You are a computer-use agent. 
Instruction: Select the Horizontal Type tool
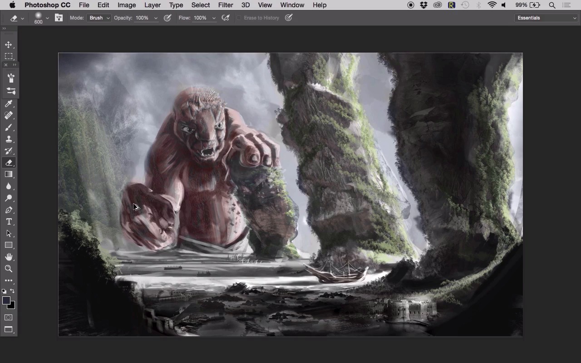click(x=9, y=222)
